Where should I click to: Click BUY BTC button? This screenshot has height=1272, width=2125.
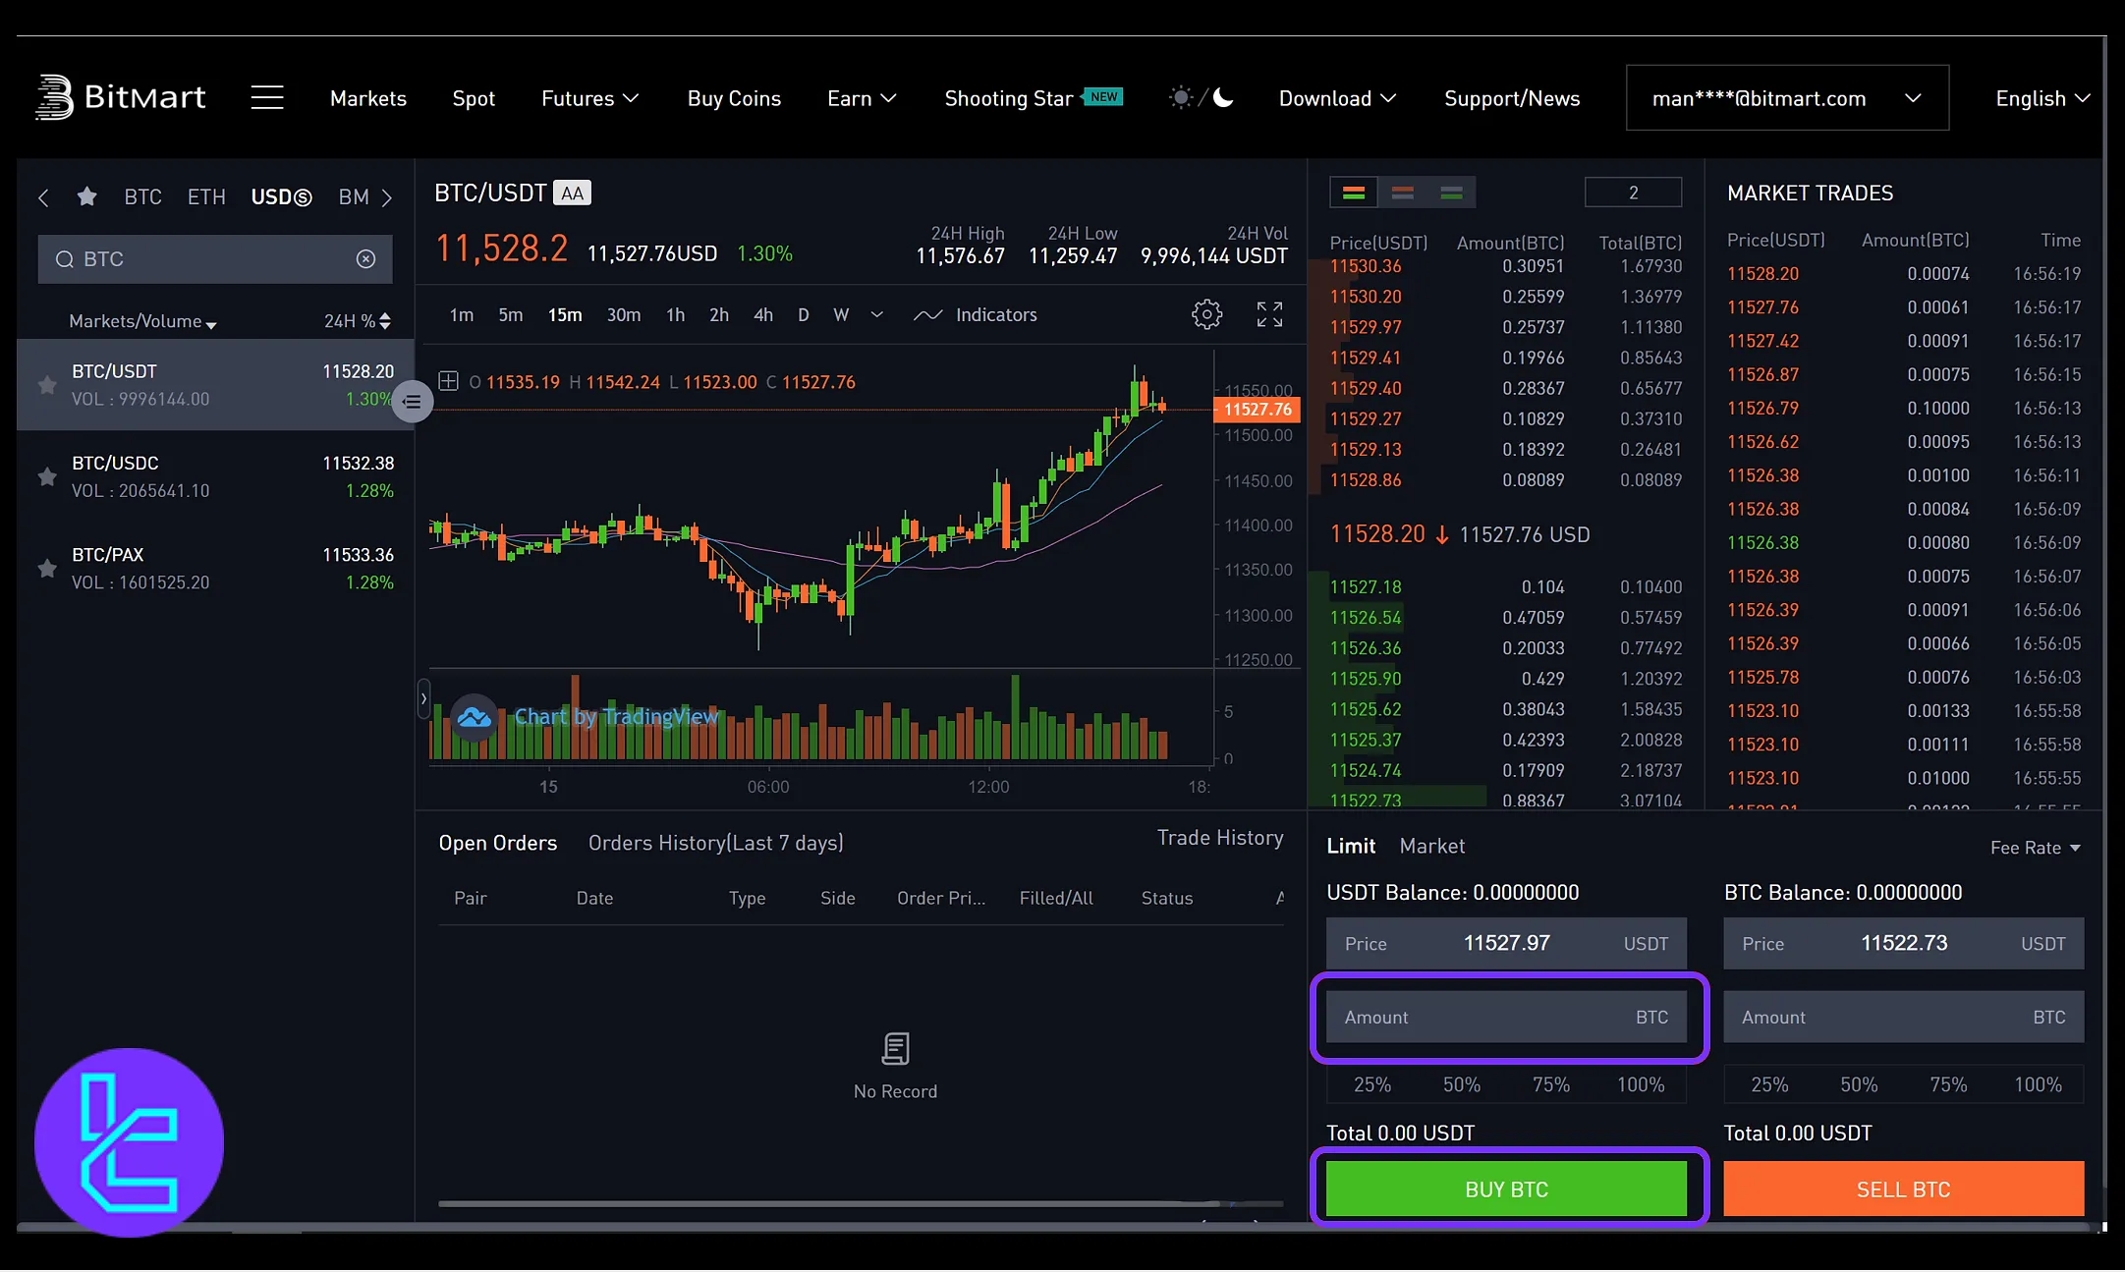pyautogui.click(x=1506, y=1189)
